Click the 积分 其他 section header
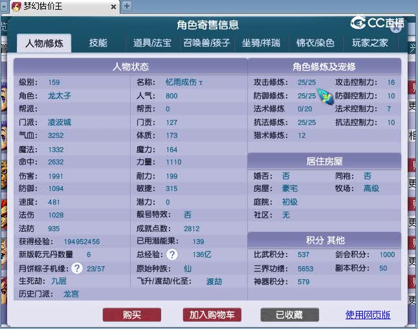The image size is (418, 329). pos(324,240)
